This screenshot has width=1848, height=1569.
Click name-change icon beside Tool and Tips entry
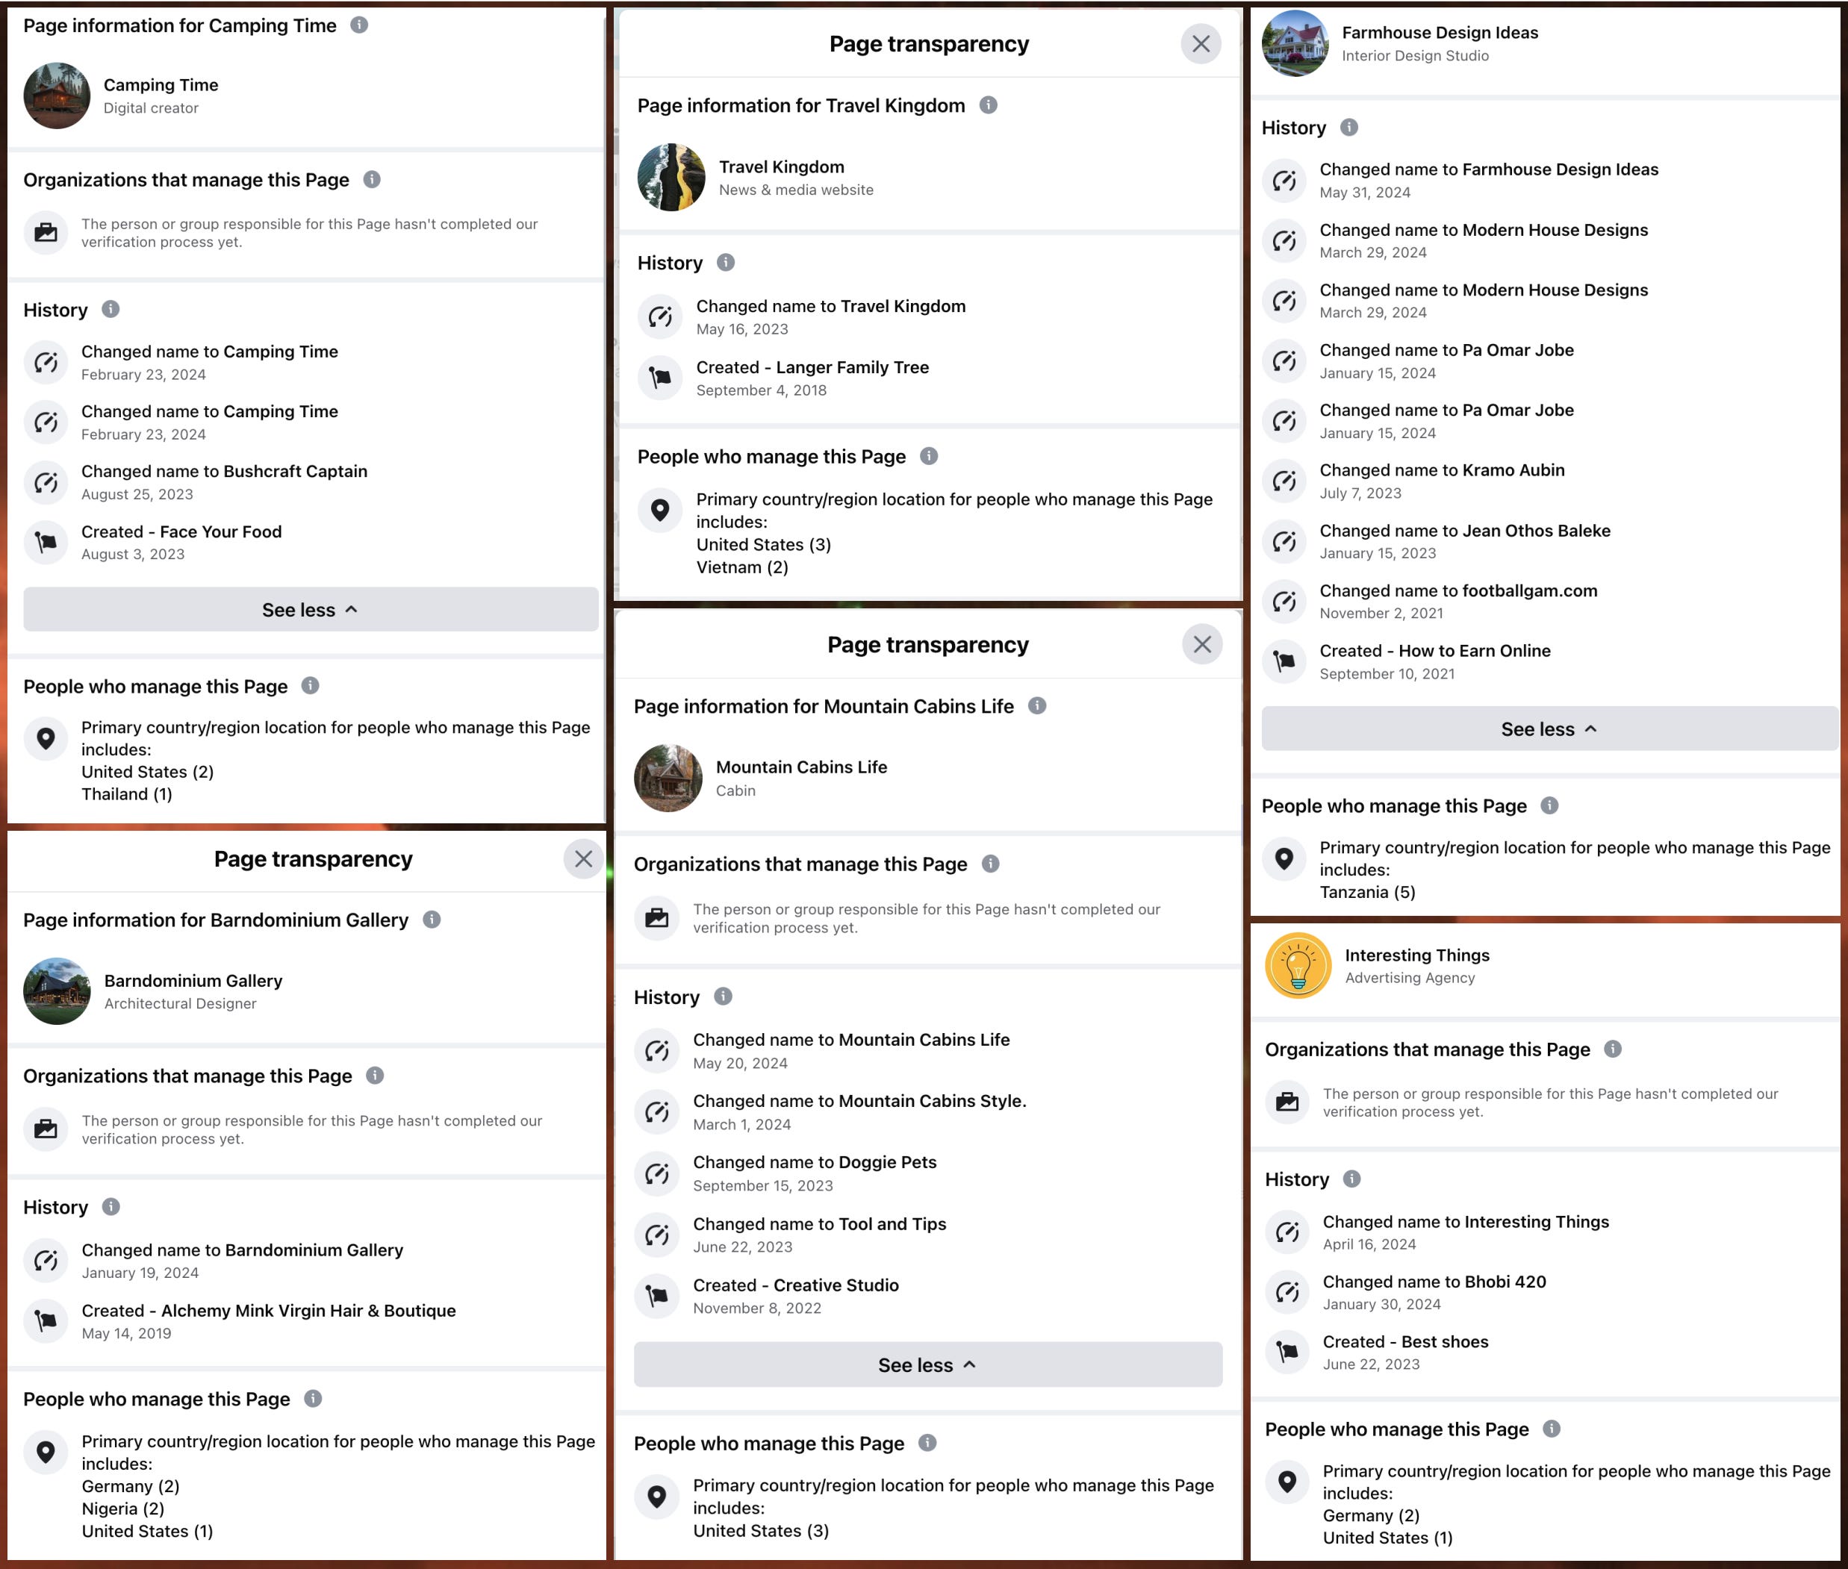pyautogui.click(x=656, y=1235)
